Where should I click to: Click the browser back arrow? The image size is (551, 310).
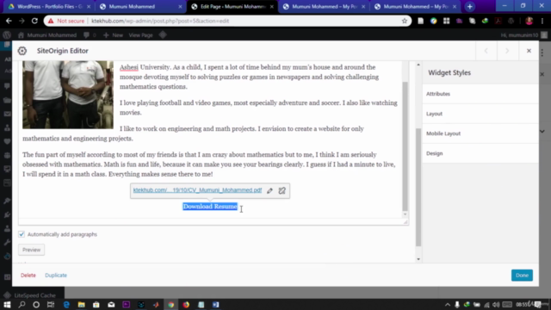pyautogui.click(x=9, y=21)
